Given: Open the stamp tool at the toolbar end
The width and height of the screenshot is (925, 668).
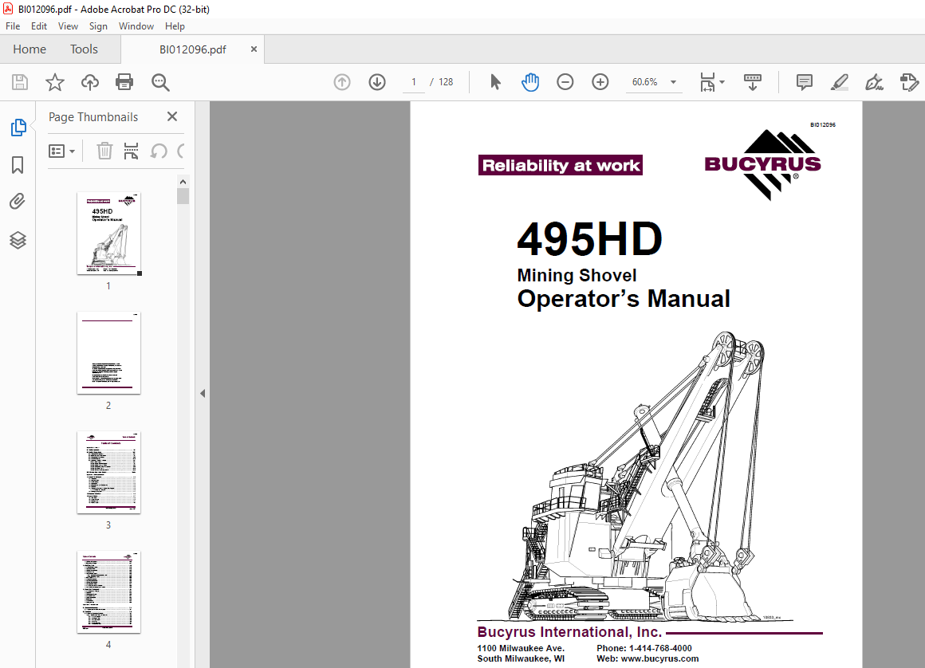Looking at the screenshot, I should pyautogui.click(x=909, y=82).
